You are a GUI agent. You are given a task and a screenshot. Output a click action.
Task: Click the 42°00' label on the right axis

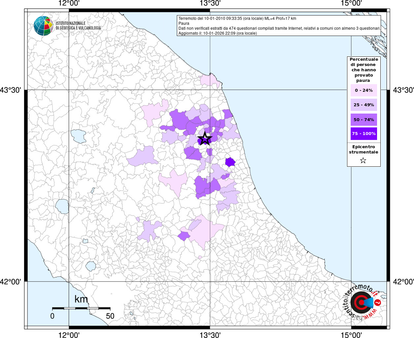point(403,282)
